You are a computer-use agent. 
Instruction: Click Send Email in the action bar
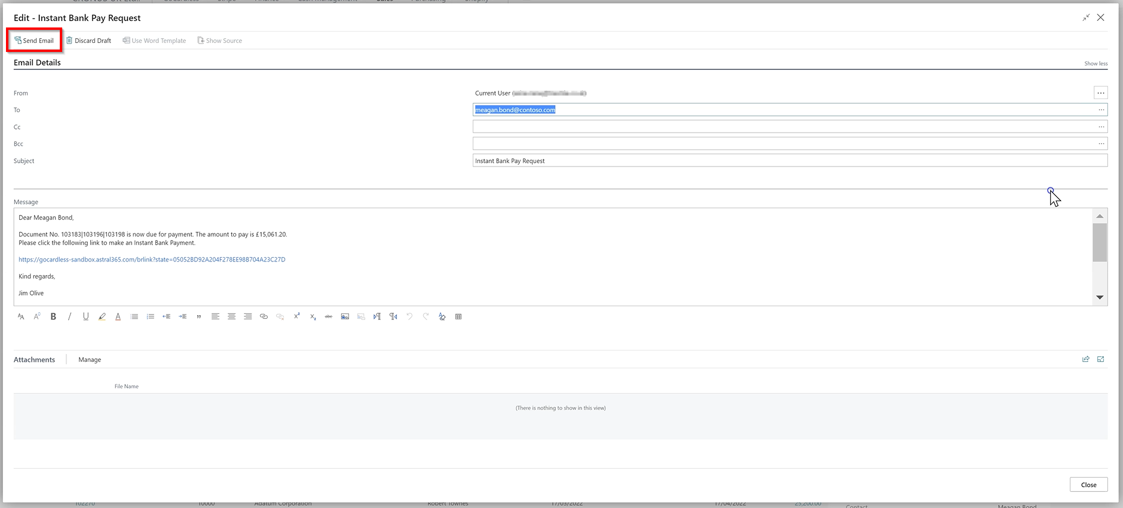point(34,41)
